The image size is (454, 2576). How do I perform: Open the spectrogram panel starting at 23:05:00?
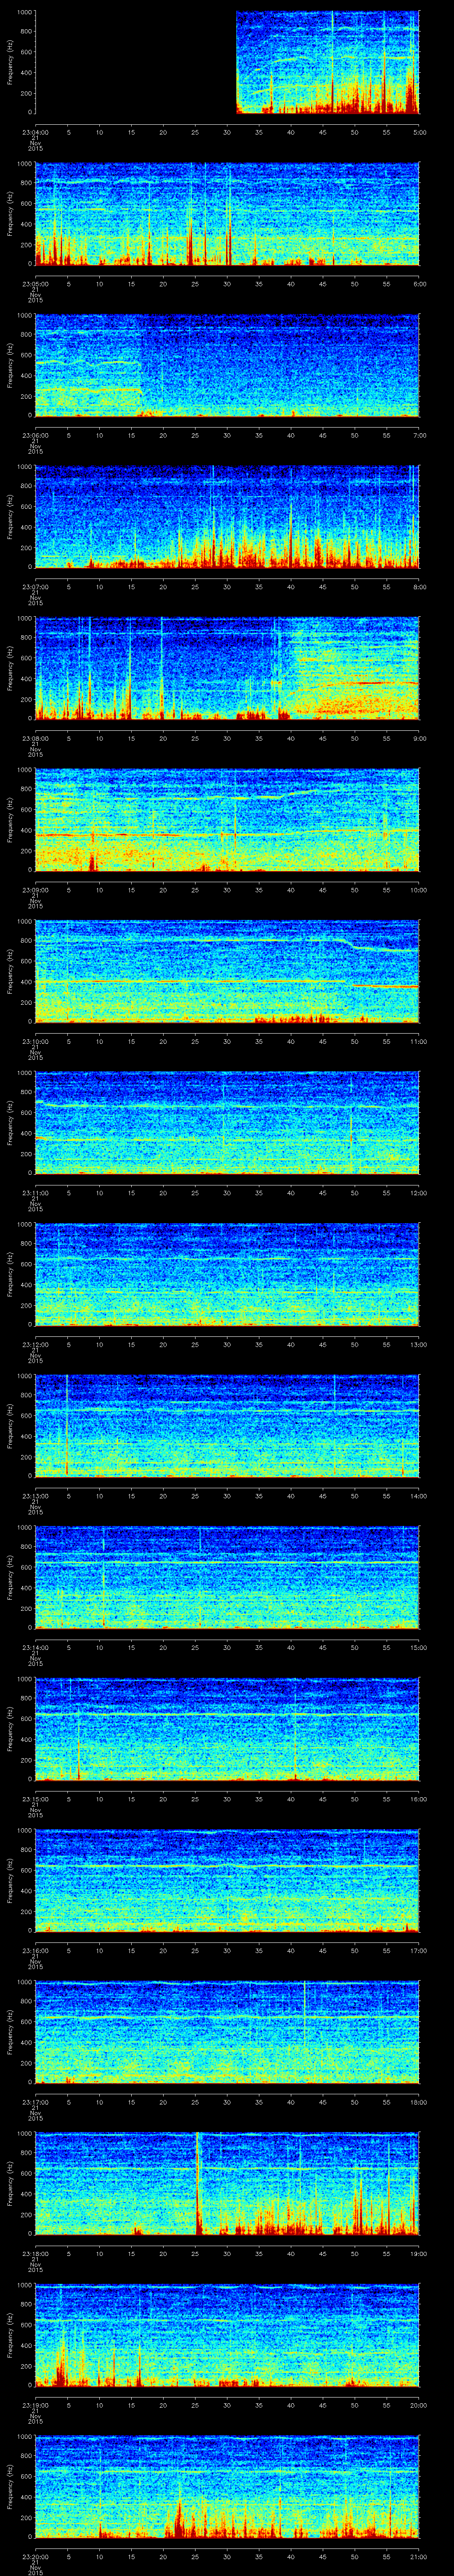pos(227,214)
